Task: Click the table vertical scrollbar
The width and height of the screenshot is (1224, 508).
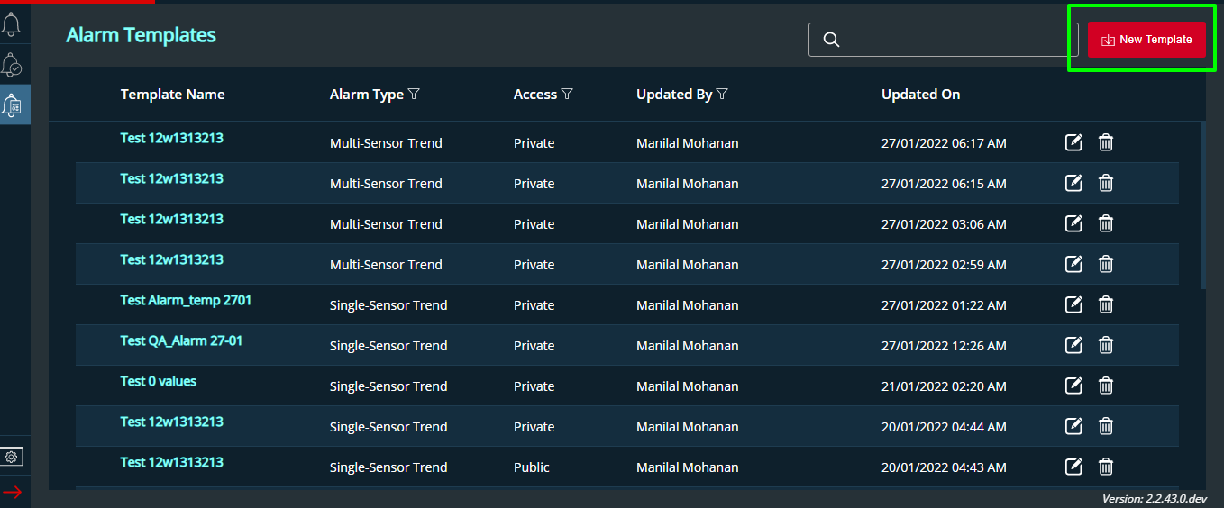Action: point(1203,205)
